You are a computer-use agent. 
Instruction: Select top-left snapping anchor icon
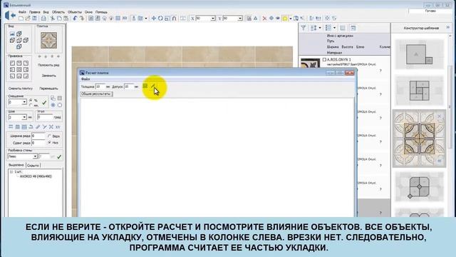point(12,63)
